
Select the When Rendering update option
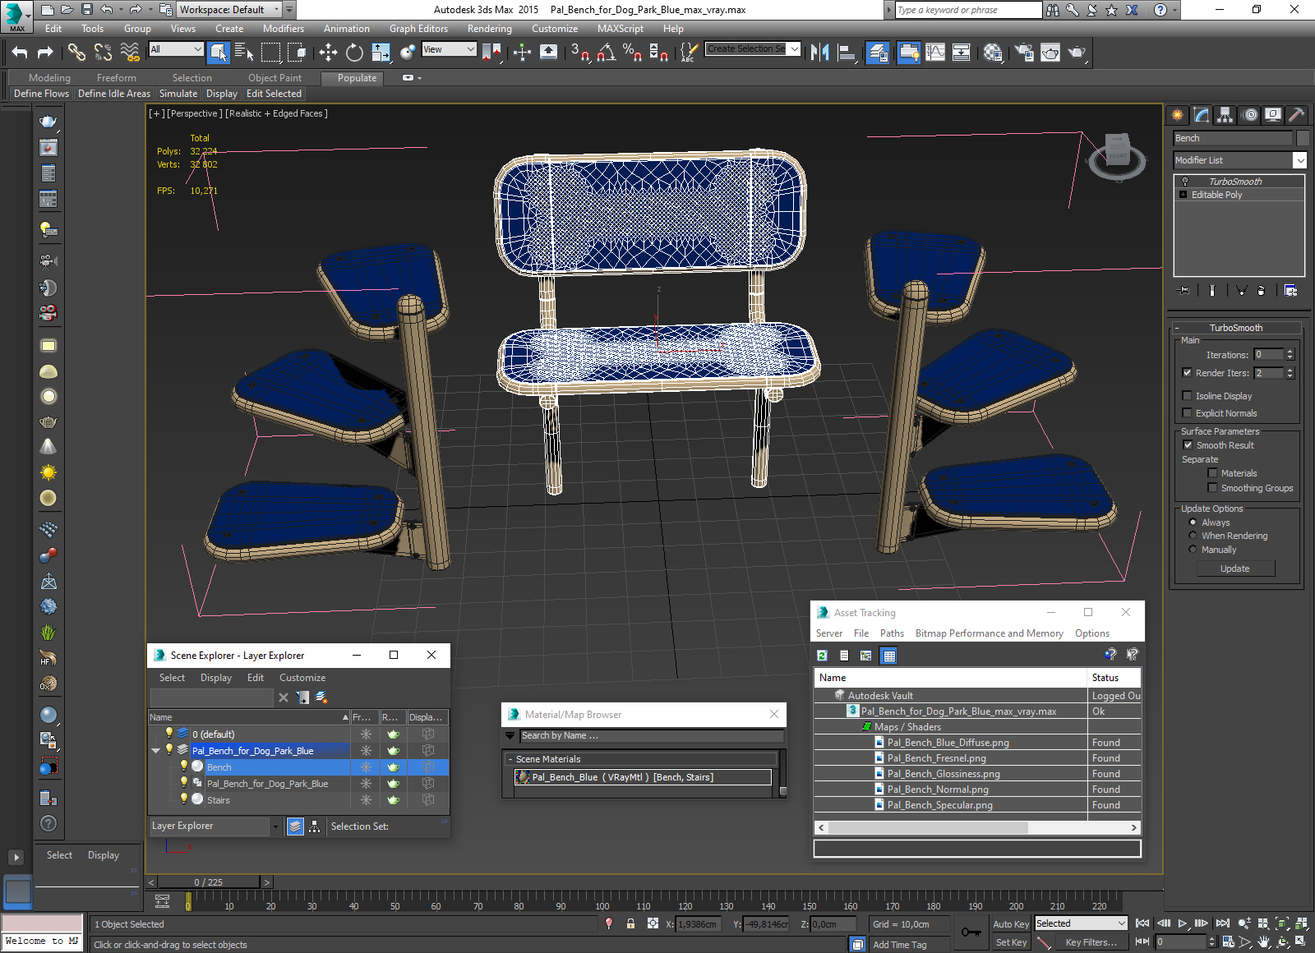click(1193, 536)
